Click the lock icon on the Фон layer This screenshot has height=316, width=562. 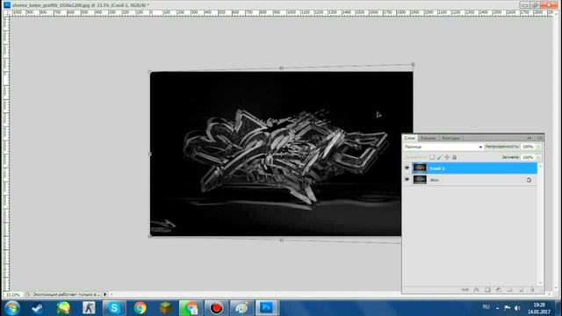point(529,180)
